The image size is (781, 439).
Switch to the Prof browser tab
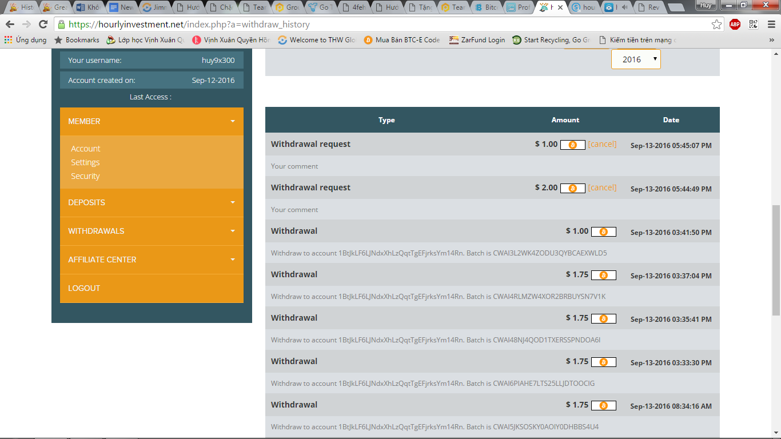coord(519,7)
